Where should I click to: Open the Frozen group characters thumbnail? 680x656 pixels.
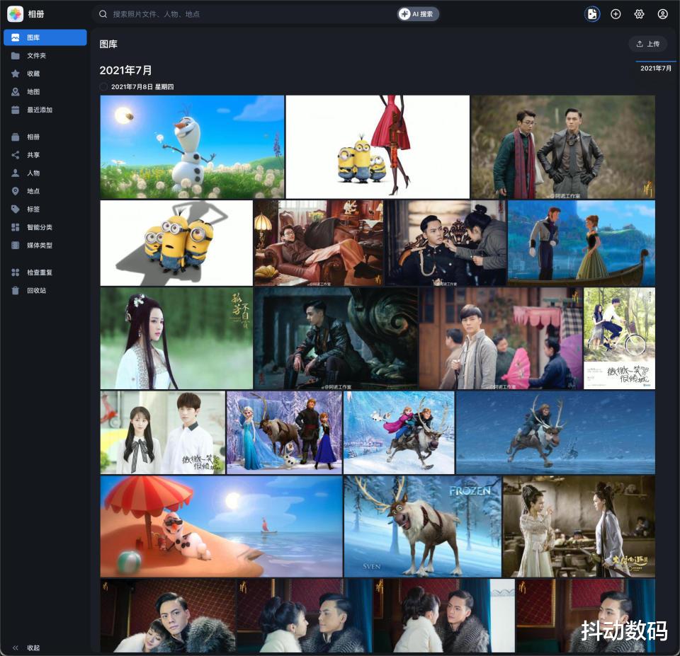[284, 432]
